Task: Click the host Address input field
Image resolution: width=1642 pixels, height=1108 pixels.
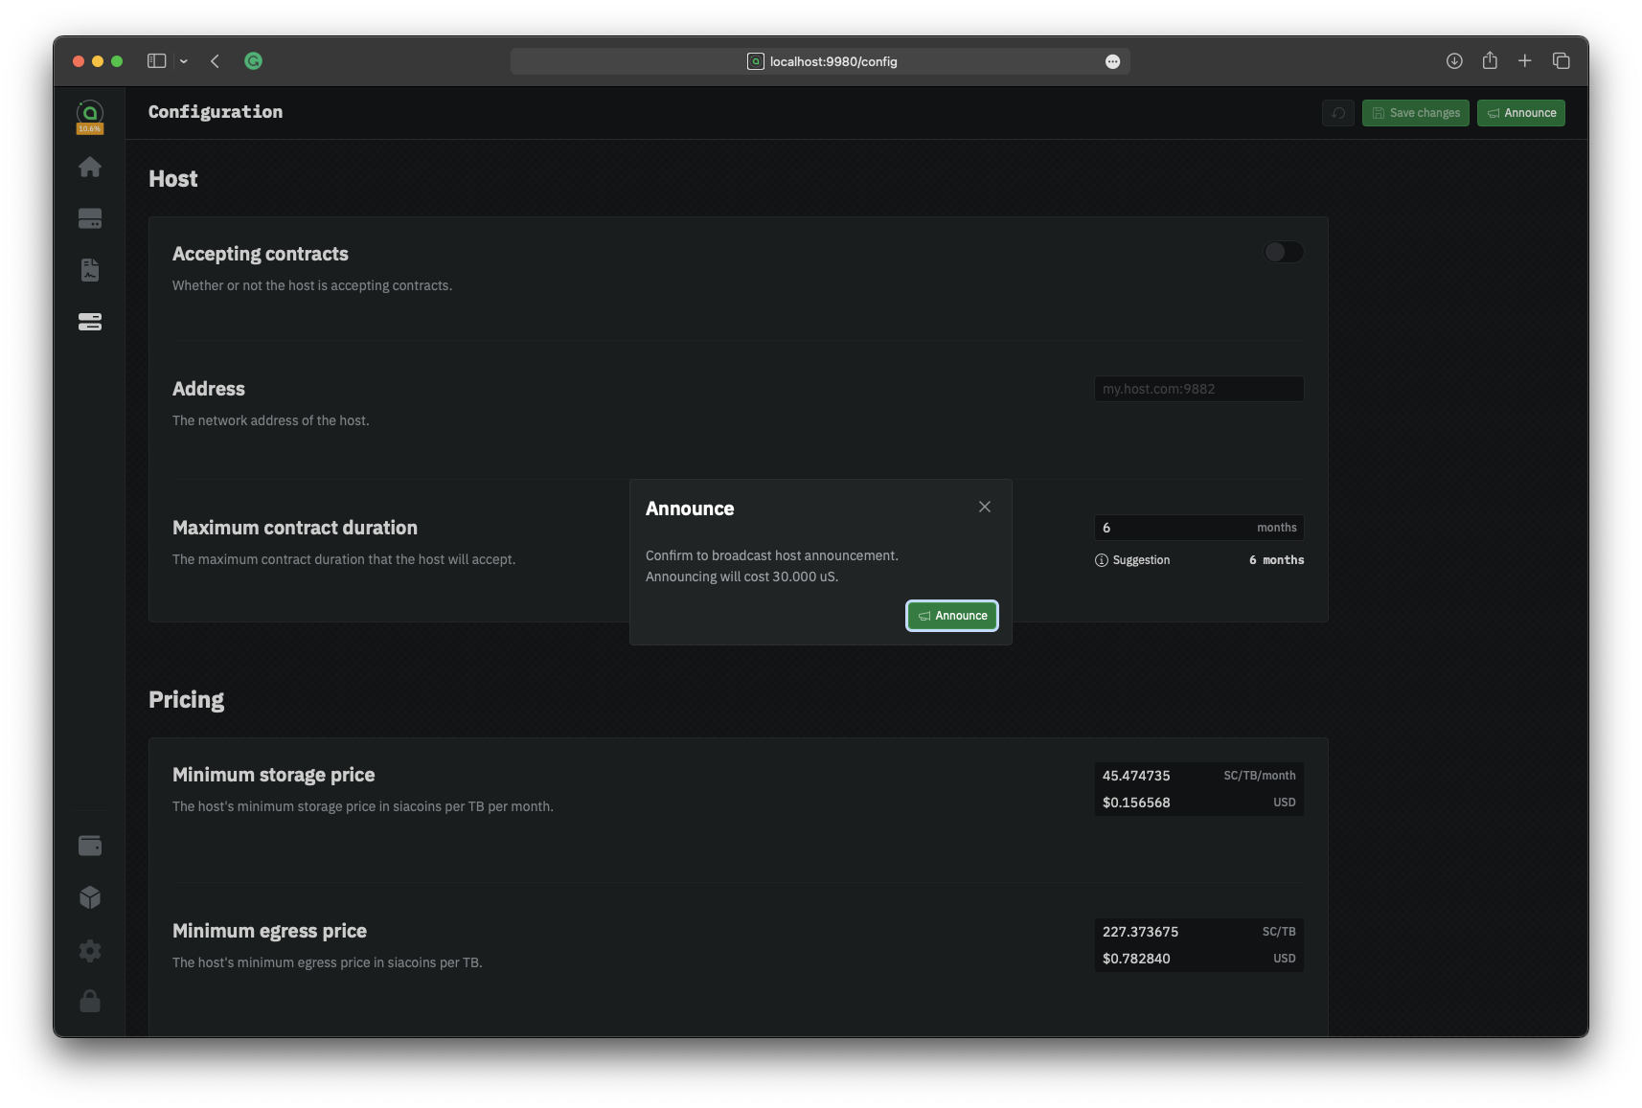Action: click(1197, 389)
